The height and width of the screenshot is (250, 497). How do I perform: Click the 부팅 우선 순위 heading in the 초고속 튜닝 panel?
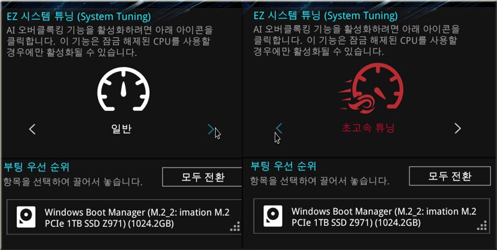(283, 166)
